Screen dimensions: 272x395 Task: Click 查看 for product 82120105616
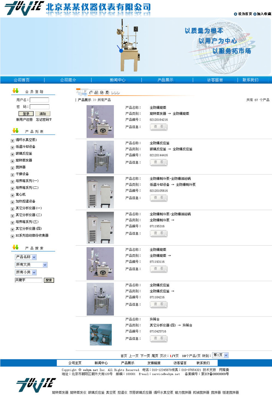[159, 198]
